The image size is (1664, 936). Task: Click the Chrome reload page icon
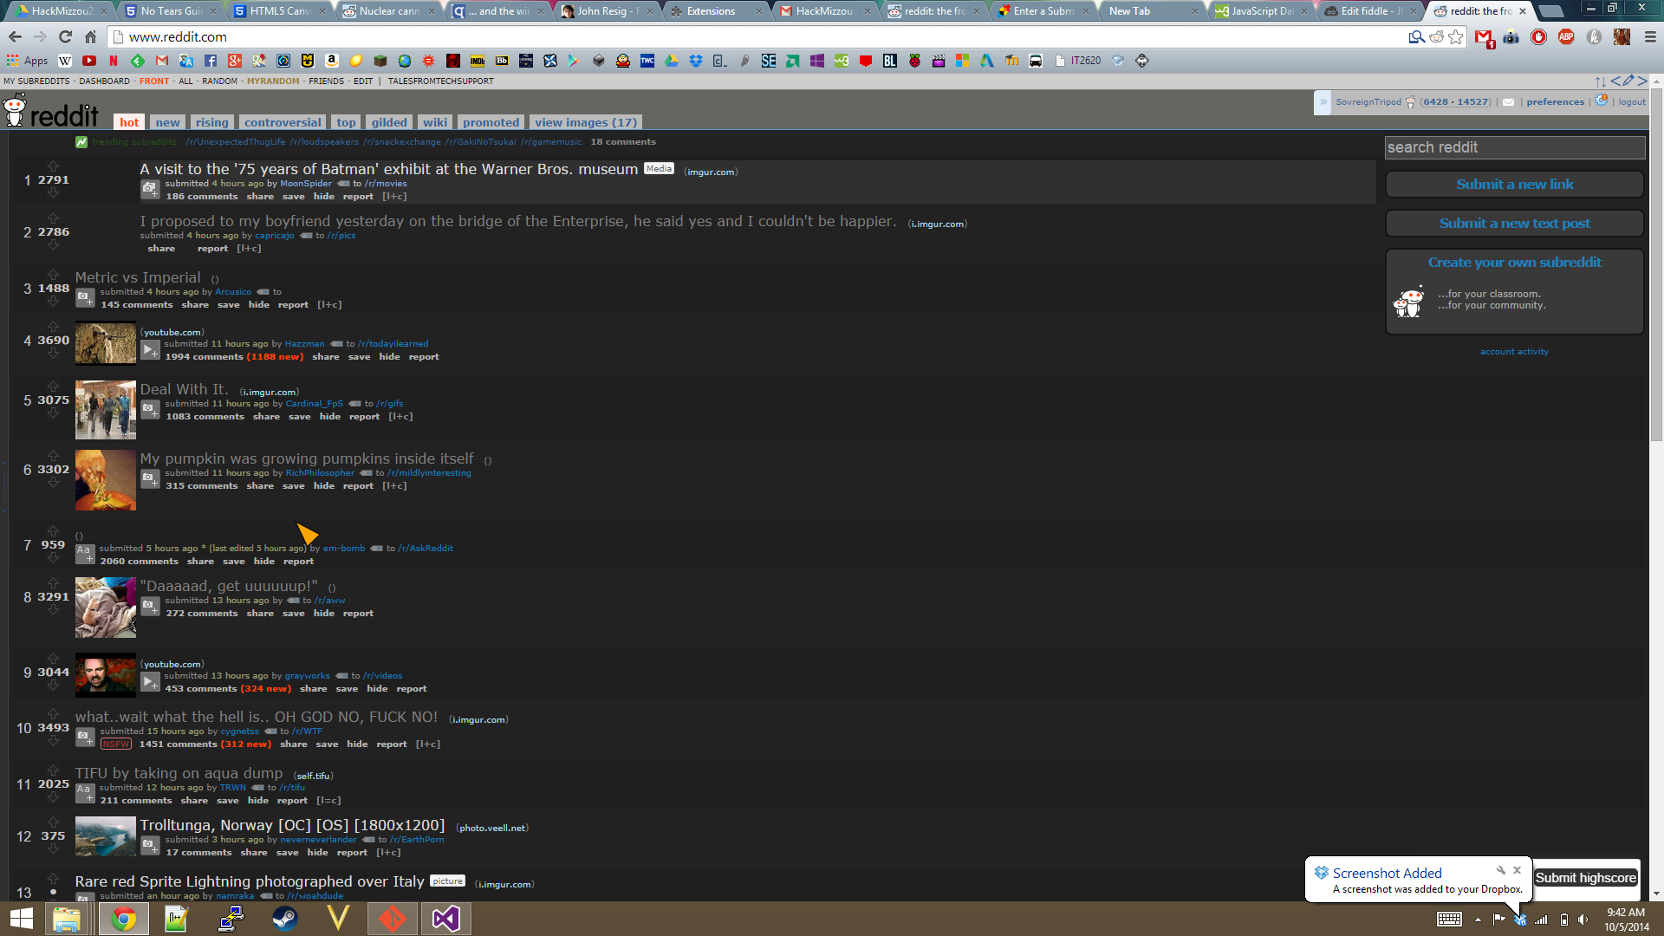pyautogui.click(x=65, y=36)
